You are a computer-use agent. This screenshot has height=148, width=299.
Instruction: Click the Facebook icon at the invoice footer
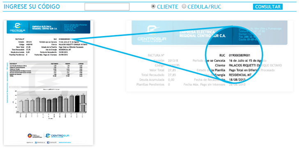click(48, 143)
